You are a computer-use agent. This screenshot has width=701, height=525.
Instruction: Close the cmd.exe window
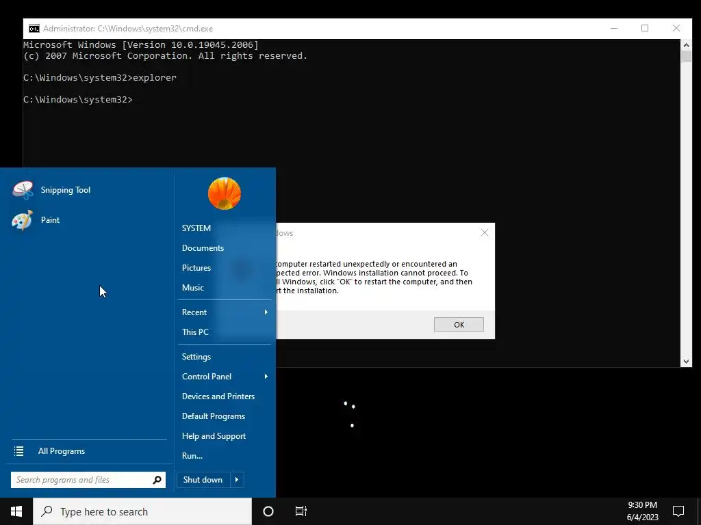pos(676,29)
